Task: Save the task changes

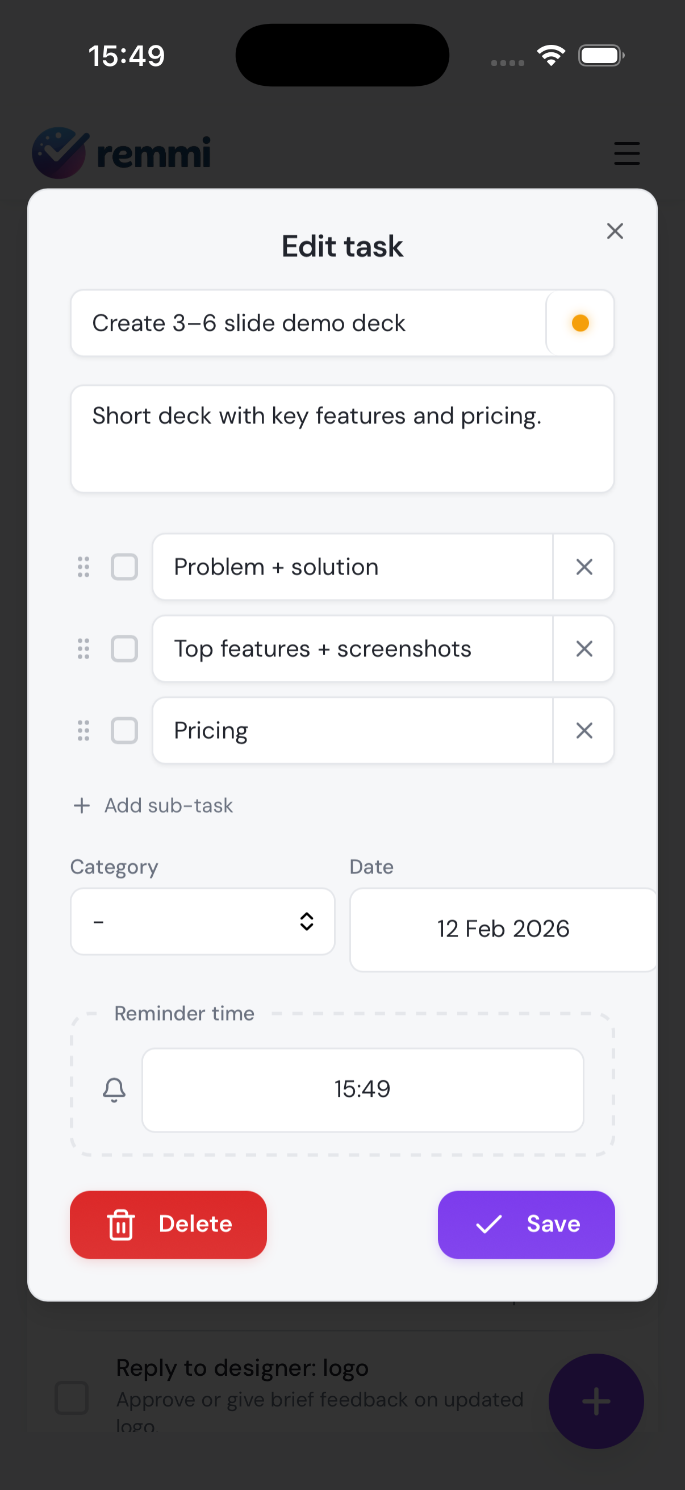Action: 526,1225
